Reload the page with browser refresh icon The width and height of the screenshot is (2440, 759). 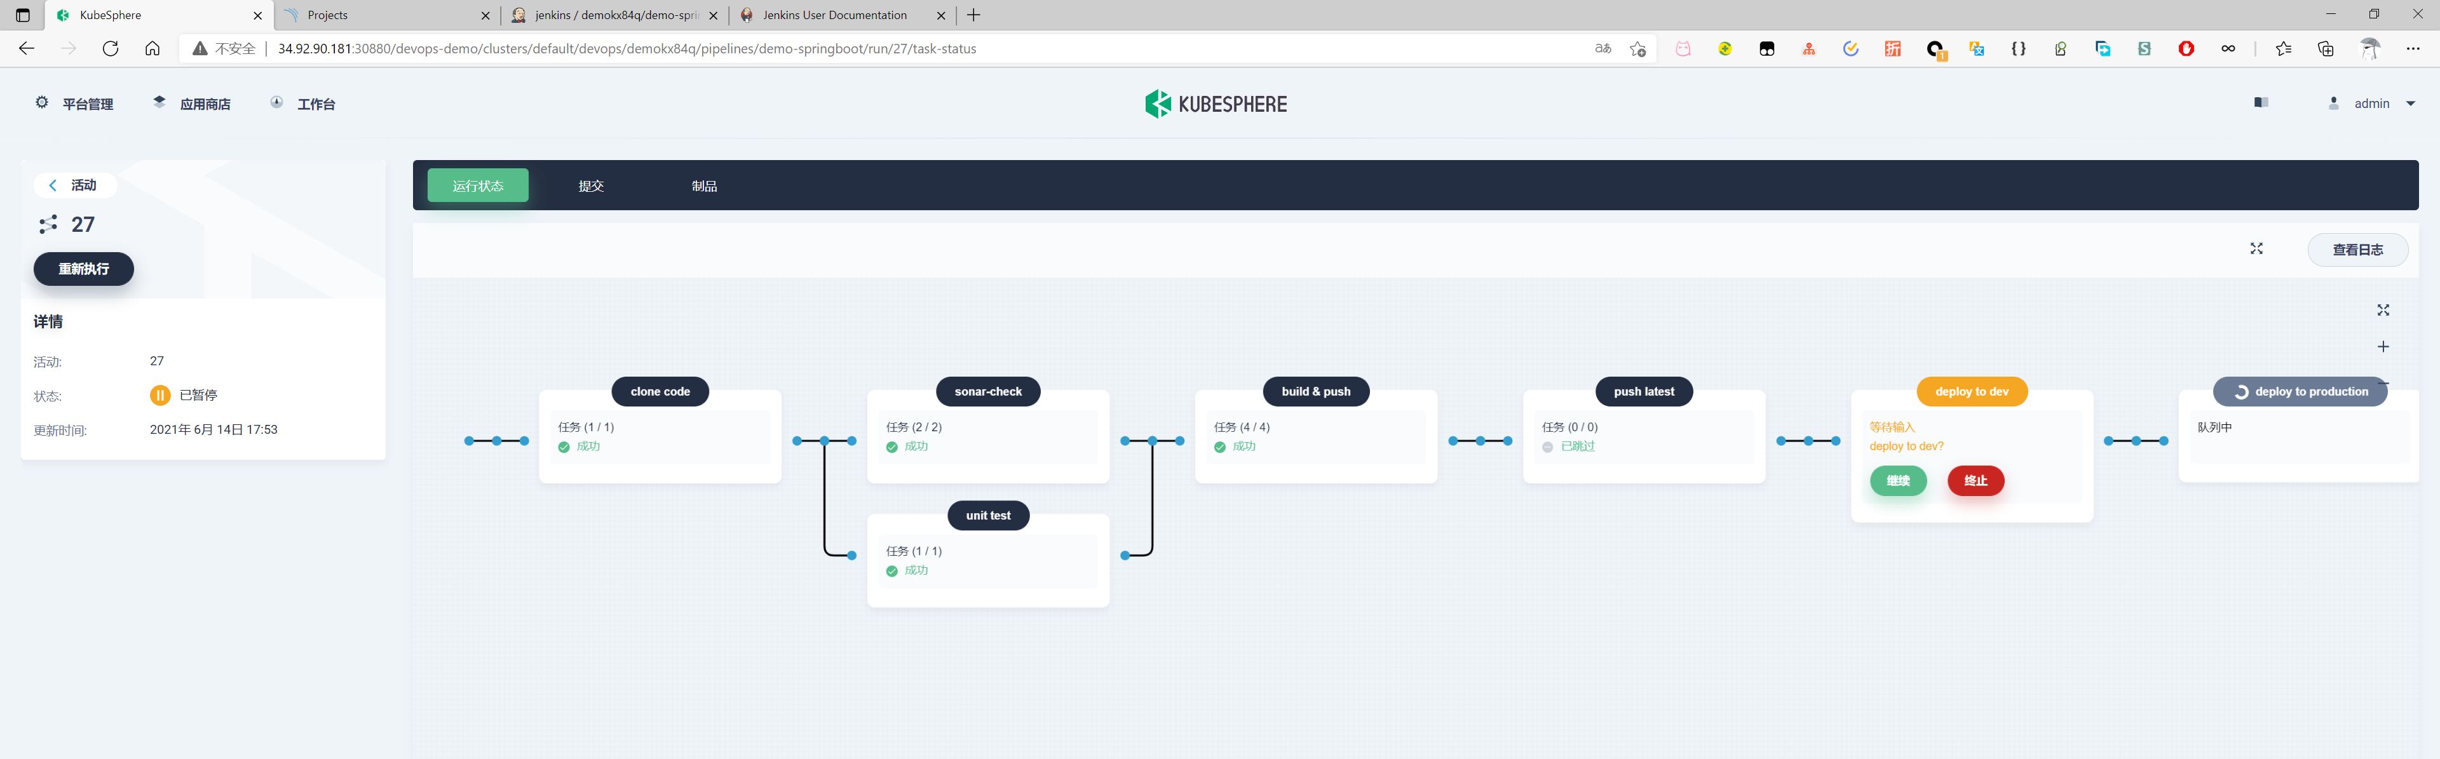(x=110, y=48)
